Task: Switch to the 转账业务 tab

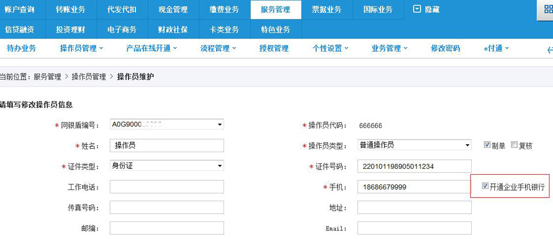Action: tap(71, 10)
